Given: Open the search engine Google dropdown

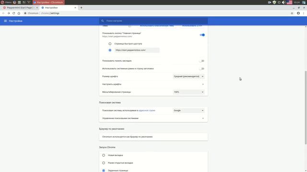Looking at the screenshot, I should 189,110.
